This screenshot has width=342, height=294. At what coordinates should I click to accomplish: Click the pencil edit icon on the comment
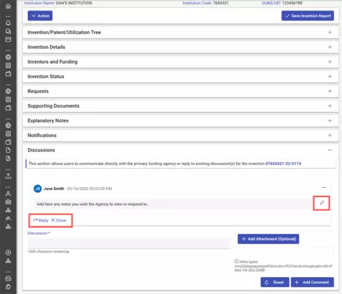point(321,203)
